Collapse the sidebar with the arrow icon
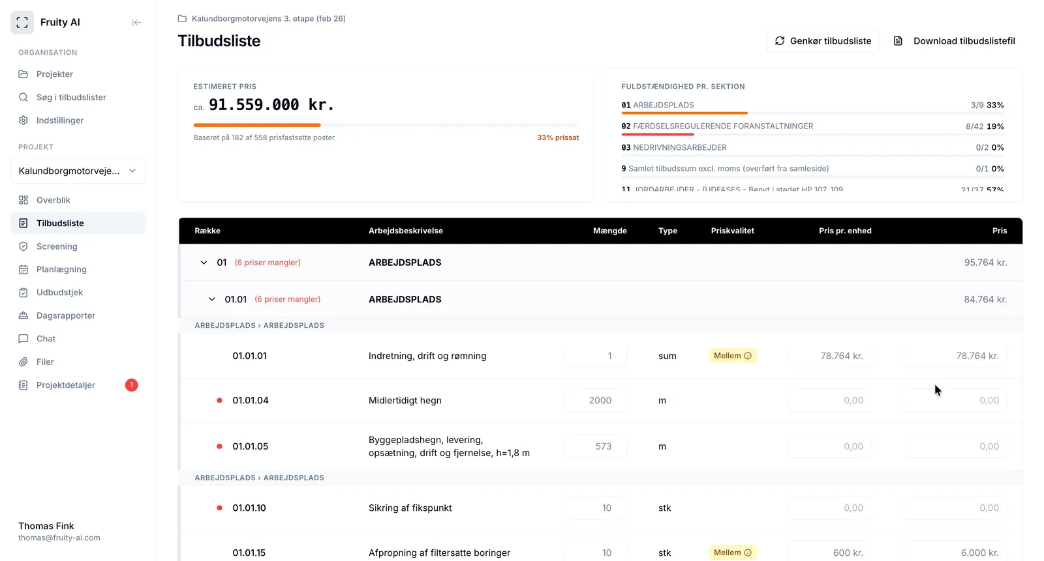Screen dimensions: 1044x561 tap(136, 22)
